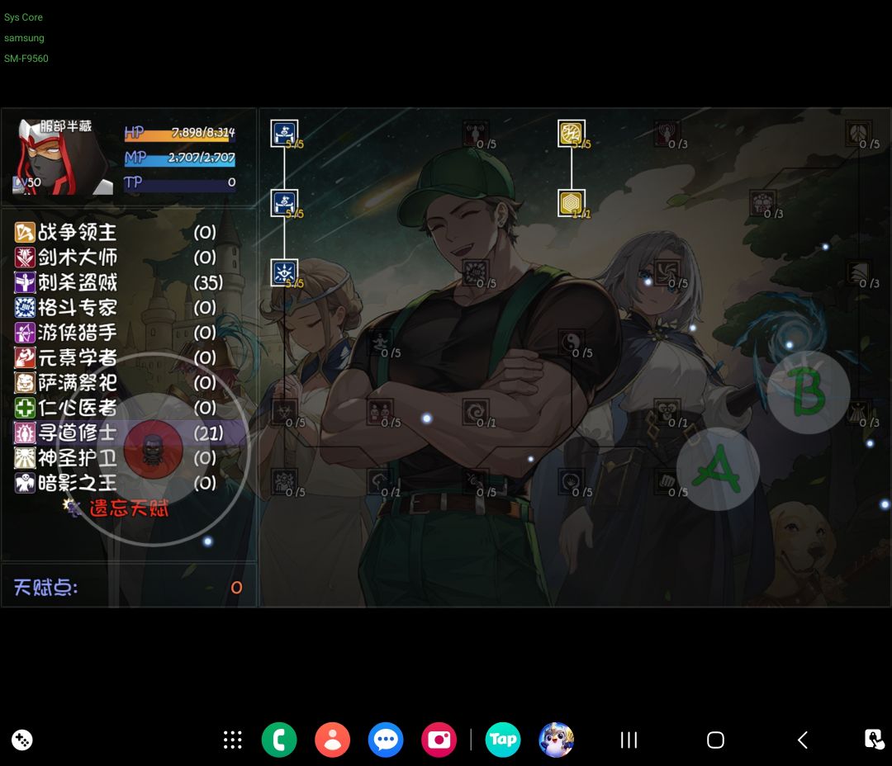Tap the topmost blue meditation talent node
Image resolution: width=892 pixels, height=766 pixels.
[284, 133]
